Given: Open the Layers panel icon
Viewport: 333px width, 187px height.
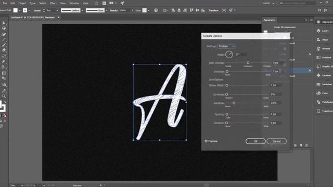Looking at the screenshot, I should point(318,31).
